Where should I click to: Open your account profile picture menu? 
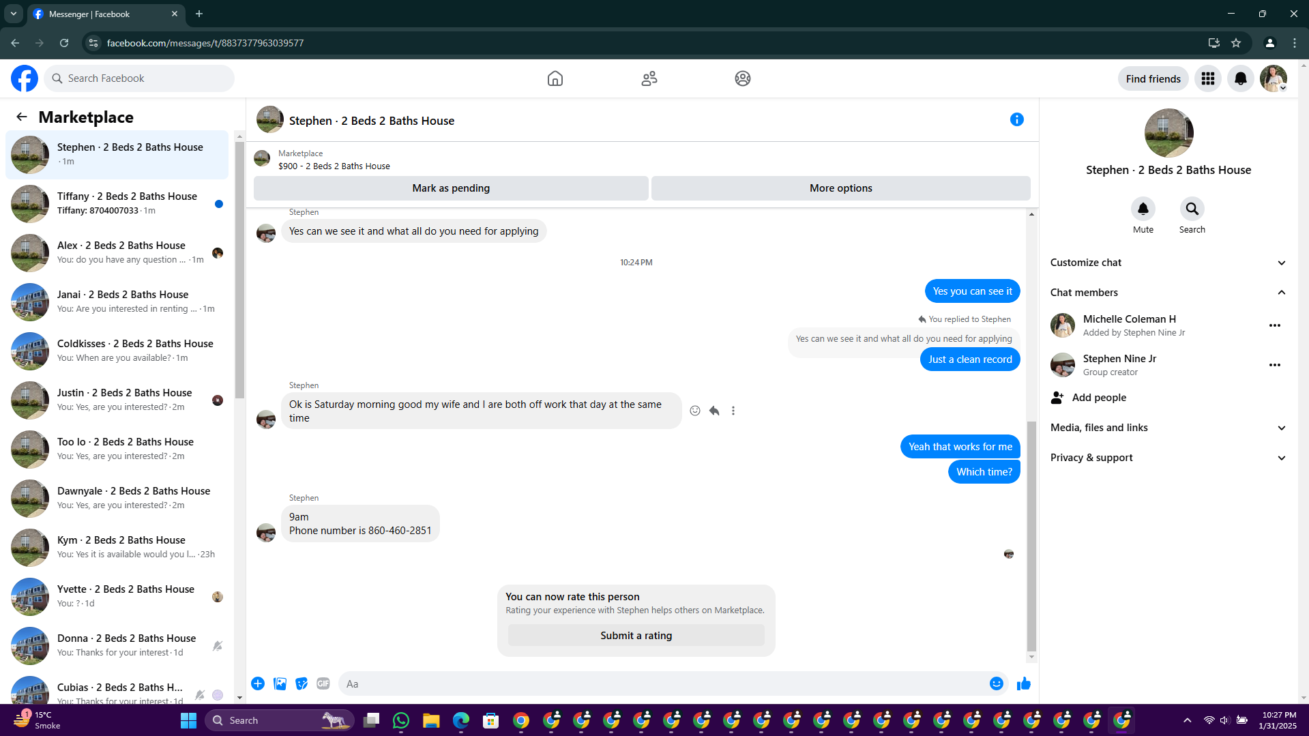1274,78
